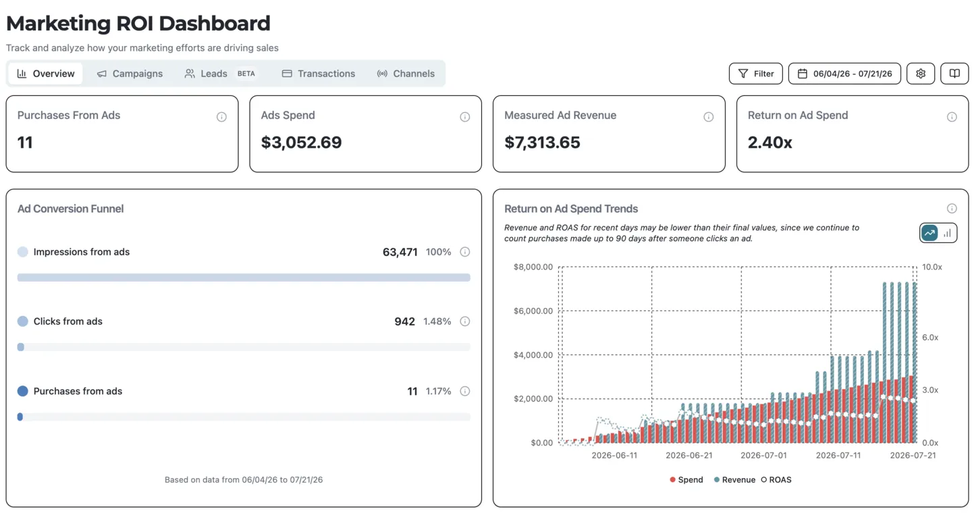Click the 2026-07-01 axis label
This screenshot has height=528, width=972.
click(763, 455)
